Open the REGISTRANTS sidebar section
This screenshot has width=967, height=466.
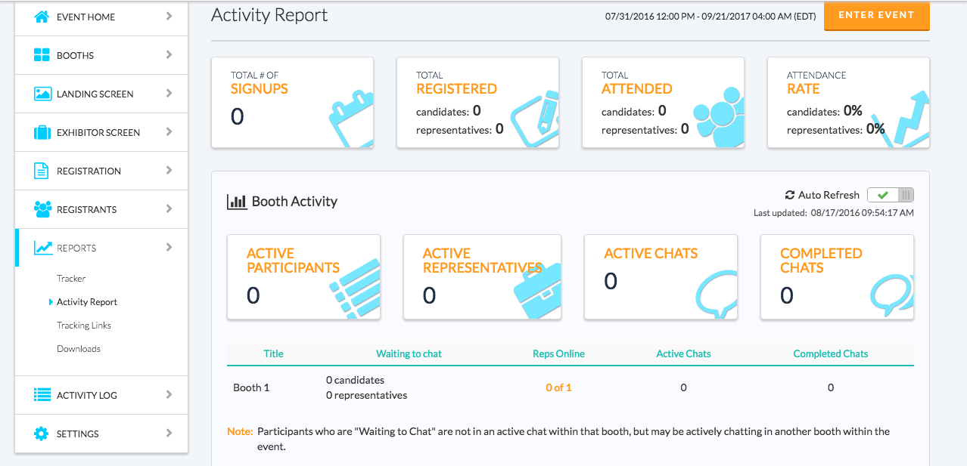point(101,209)
